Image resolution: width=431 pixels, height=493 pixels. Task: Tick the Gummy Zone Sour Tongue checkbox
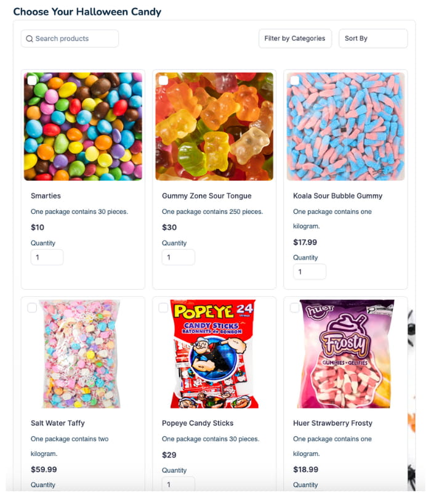(163, 81)
